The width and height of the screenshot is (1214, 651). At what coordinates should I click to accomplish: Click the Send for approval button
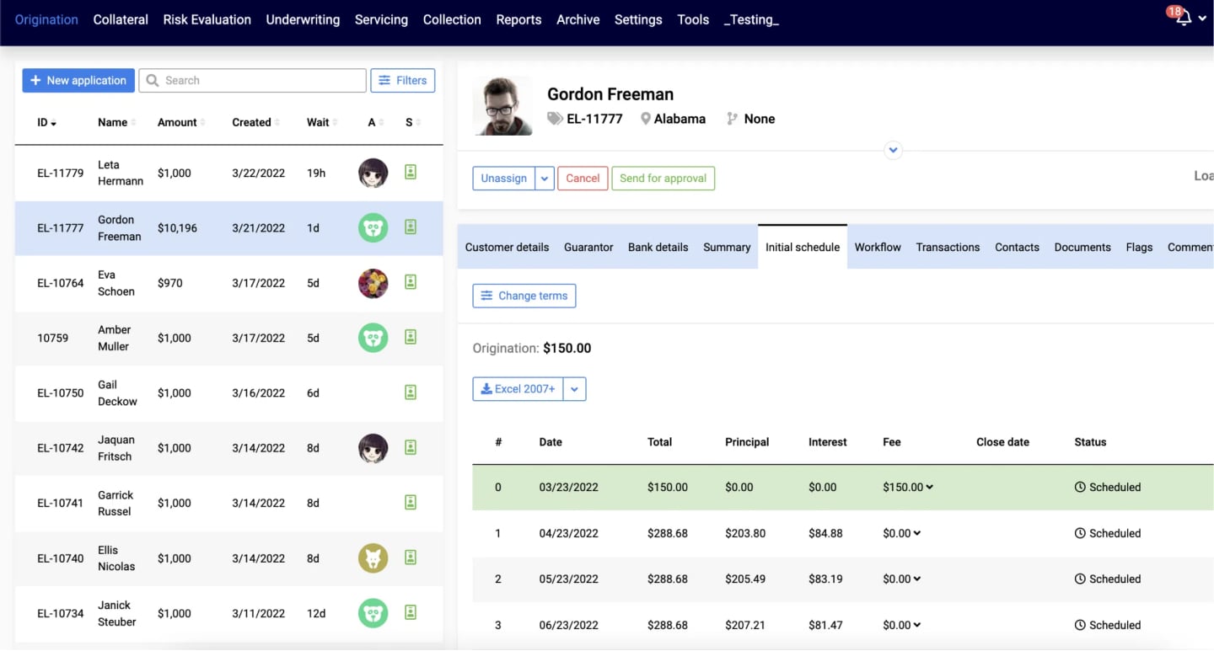(663, 179)
